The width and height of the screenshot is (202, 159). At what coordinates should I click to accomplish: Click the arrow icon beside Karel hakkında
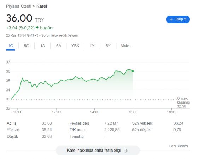click(126, 151)
